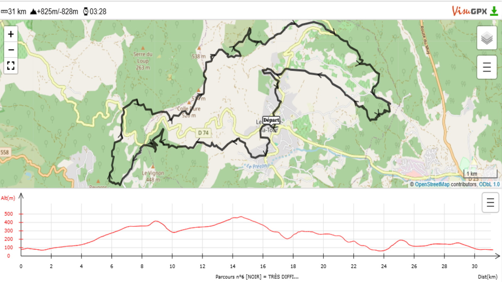Open the map layers selector

[x=487, y=38]
